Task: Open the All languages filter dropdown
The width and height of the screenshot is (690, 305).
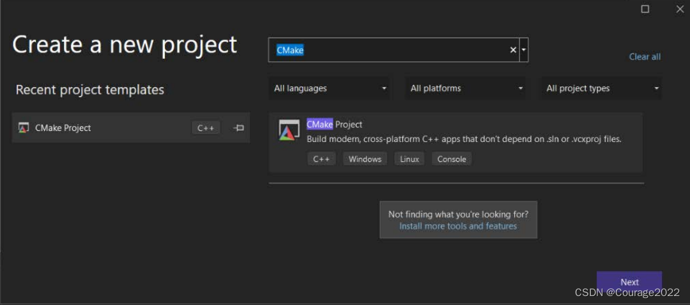Action: pyautogui.click(x=330, y=88)
